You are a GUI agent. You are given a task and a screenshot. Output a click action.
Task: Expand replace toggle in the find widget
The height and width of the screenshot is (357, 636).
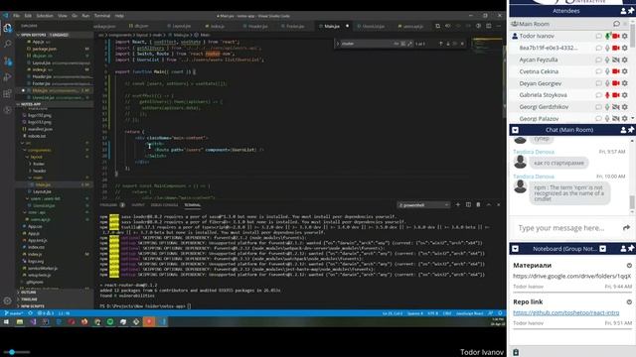tap(338, 44)
